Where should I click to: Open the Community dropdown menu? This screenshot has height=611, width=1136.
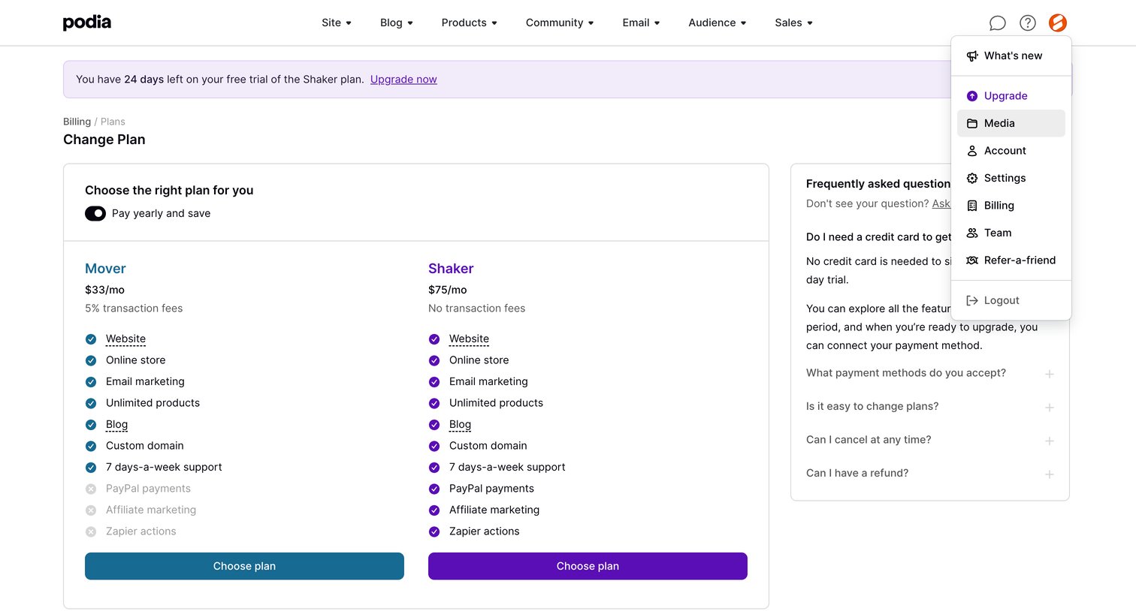point(560,23)
